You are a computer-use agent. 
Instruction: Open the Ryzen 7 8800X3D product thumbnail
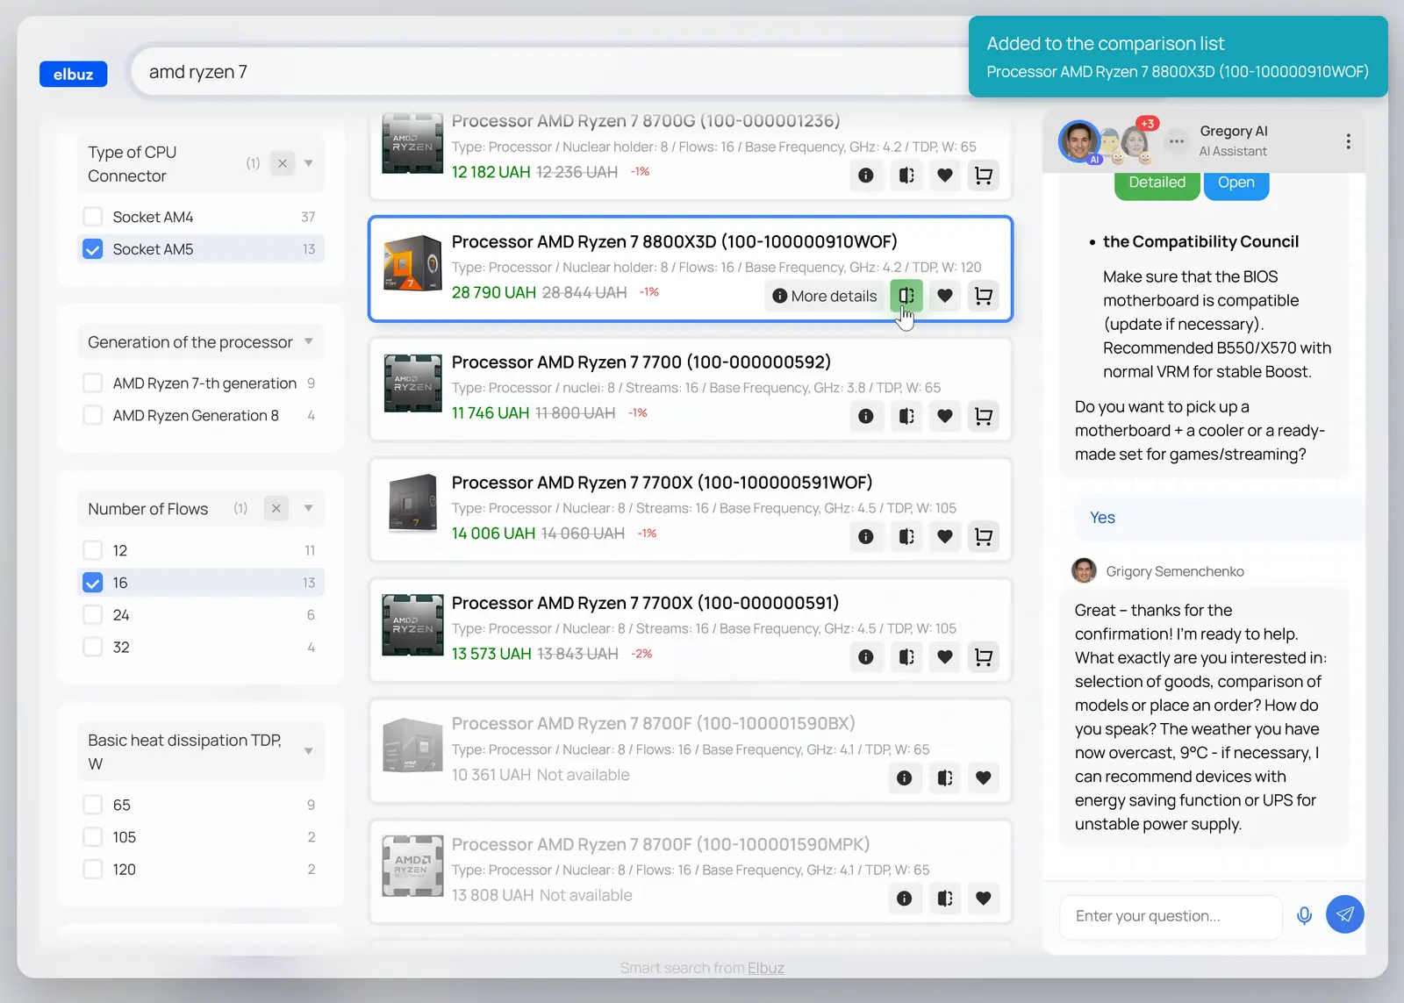412,263
